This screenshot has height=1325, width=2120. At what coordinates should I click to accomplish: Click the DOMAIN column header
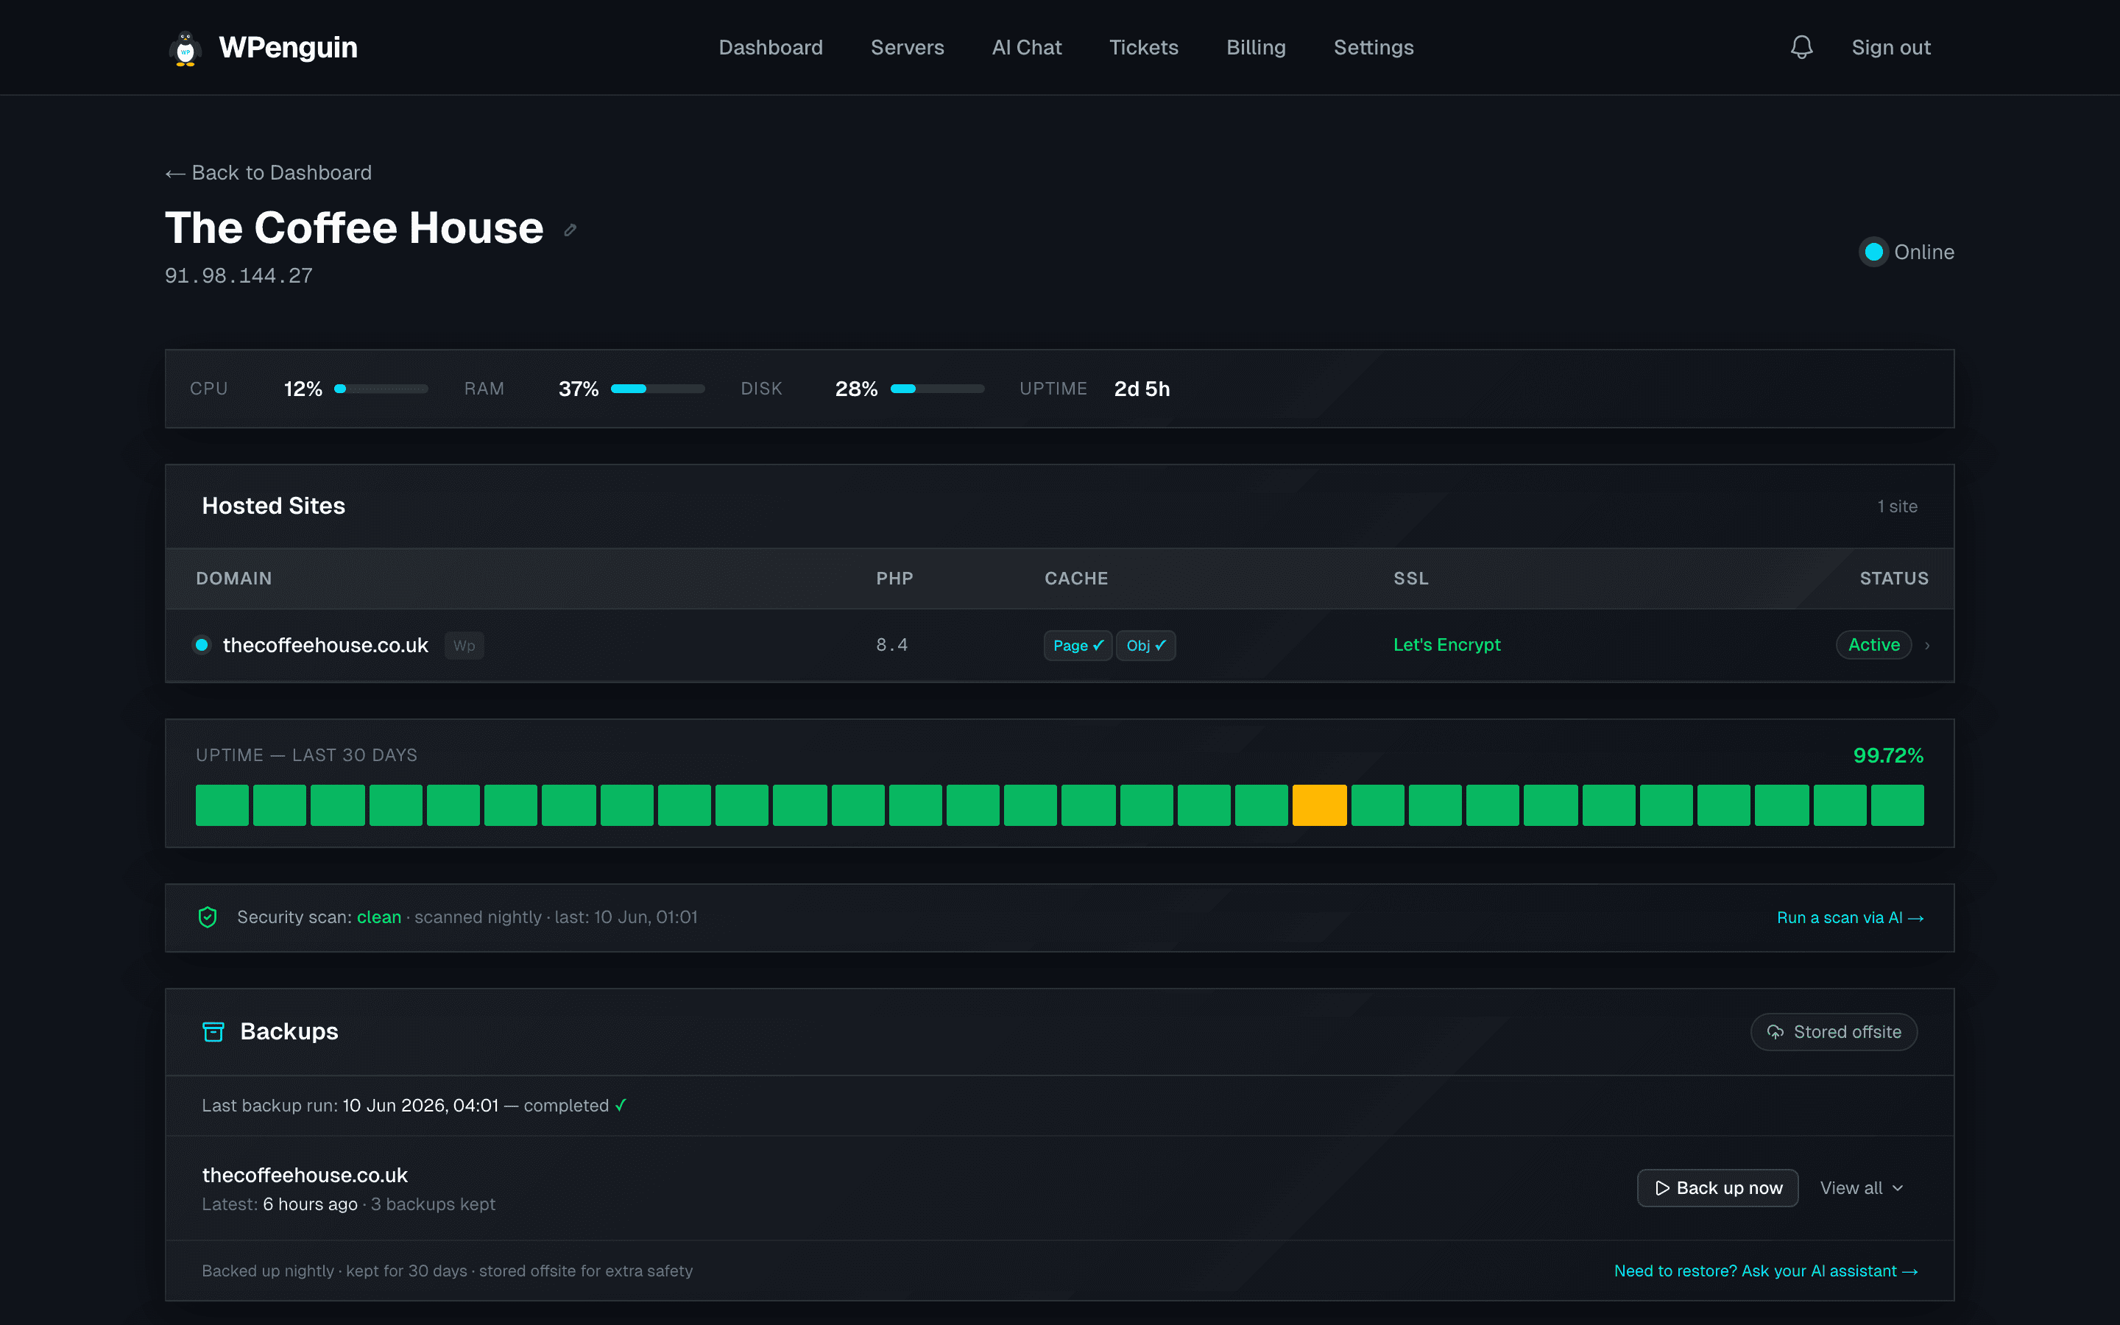(234, 579)
